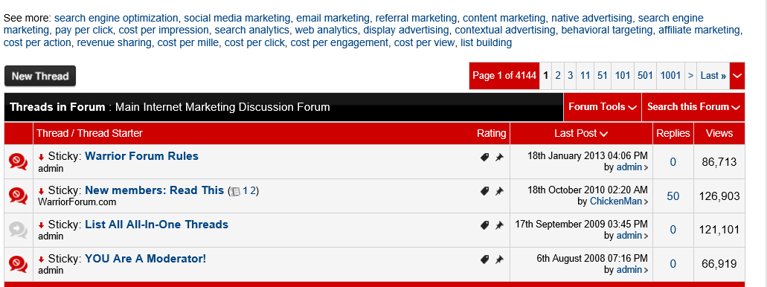Viewport: 767px width, 287px height.
Task: Click the multi-page icon next to New members: Read This
Action: coord(236,192)
